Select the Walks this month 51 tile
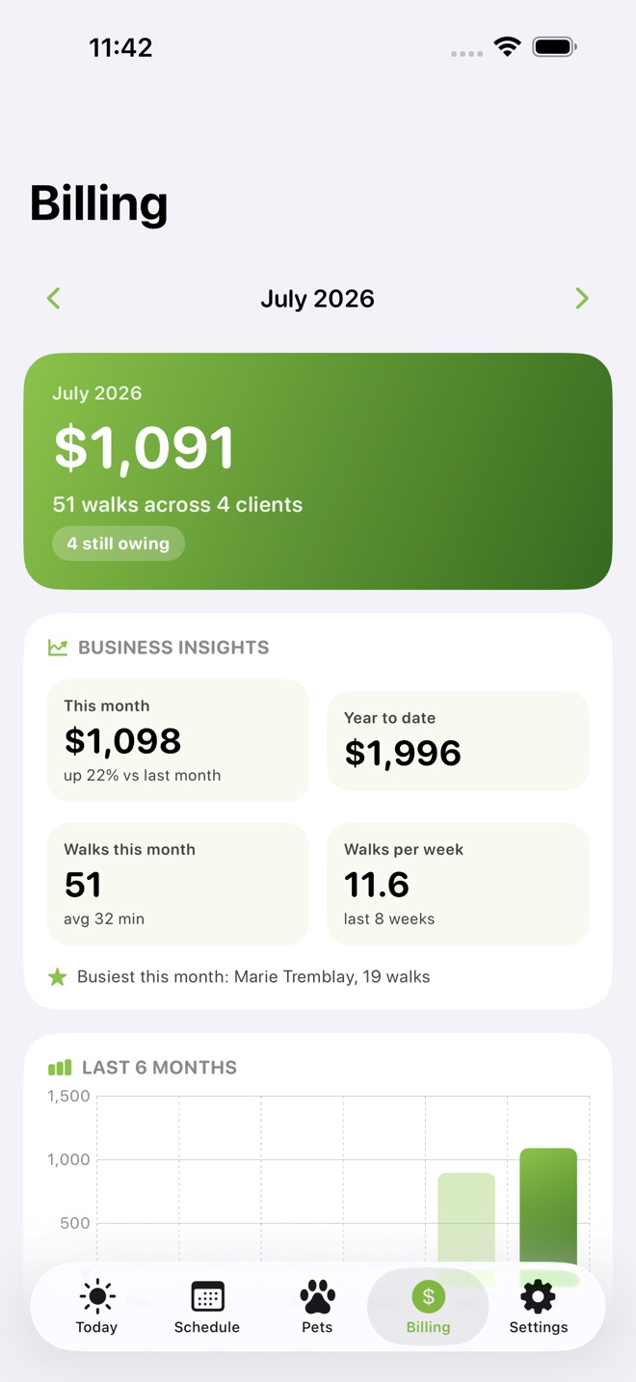Image resolution: width=636 pixels, height=1382 pixels. tap(178, 884)
